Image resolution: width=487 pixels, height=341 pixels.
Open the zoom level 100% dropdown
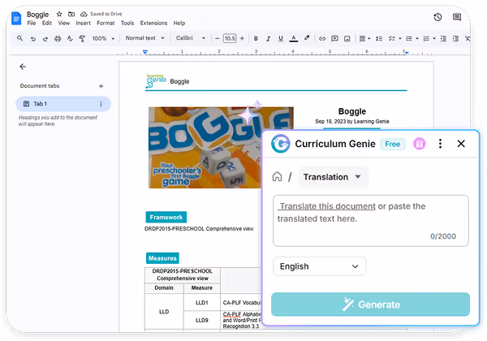103,38
